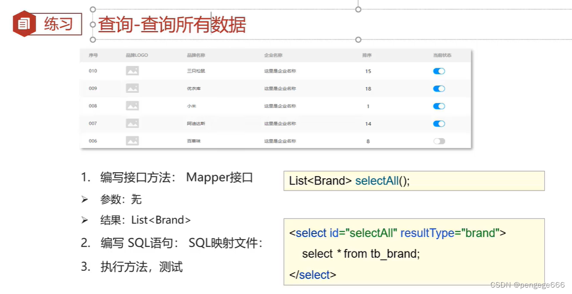
Task: Click brand name 阿迪达斯
Action: 196,123
